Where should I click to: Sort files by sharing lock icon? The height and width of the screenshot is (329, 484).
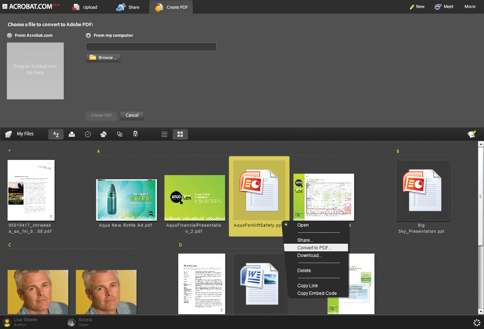tap(135, 134)
